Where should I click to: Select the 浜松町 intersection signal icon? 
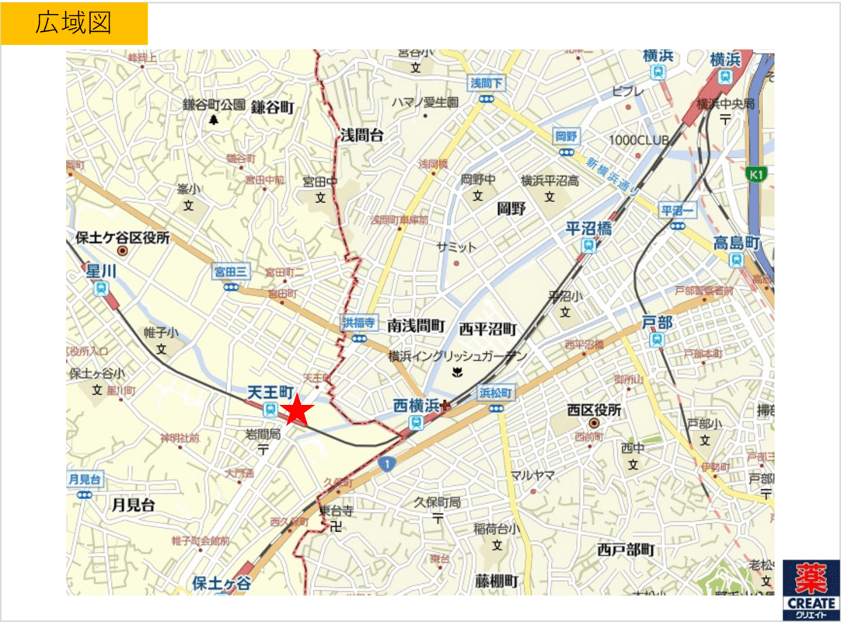pyautogui.click(x=496, y=408)
